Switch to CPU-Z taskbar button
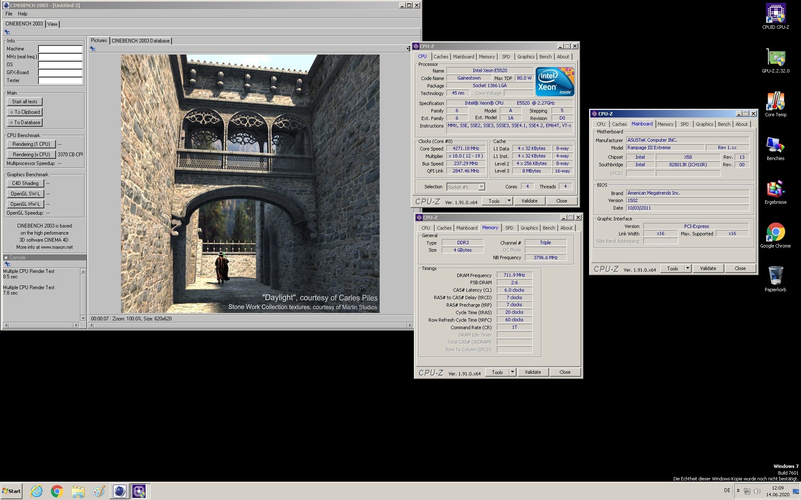The height and width of the screenshot is (500, 801). 139,491
